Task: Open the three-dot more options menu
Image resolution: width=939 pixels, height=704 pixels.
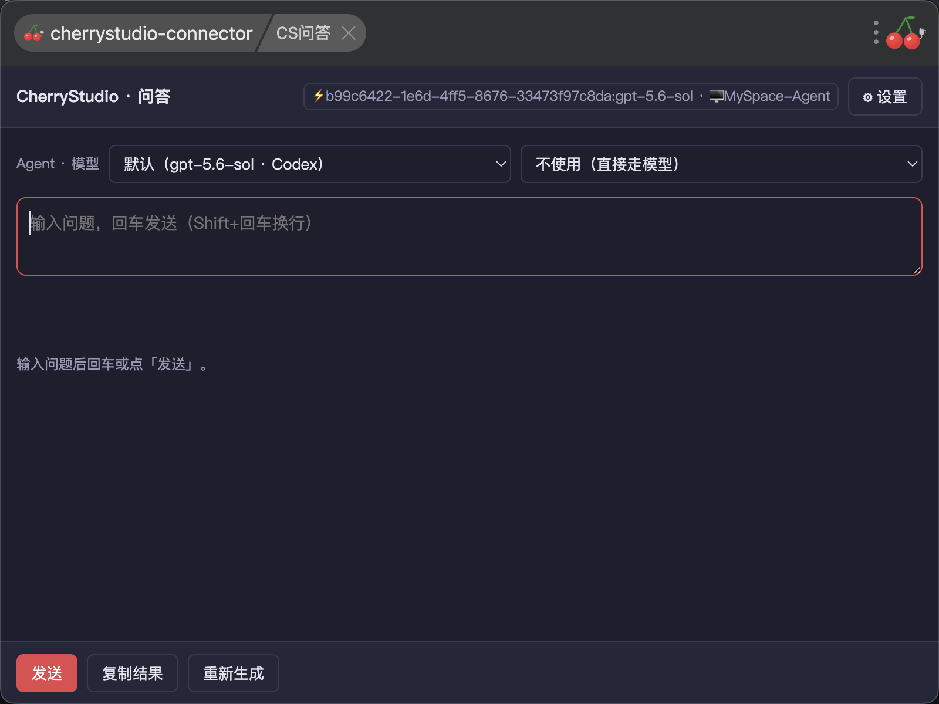Action: [x=876, y=33]
